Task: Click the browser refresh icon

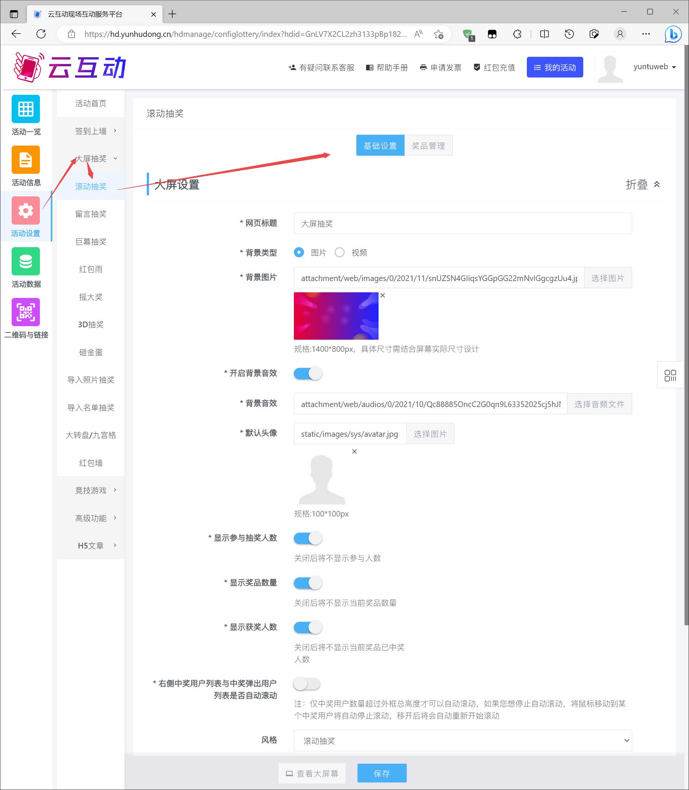Action: pyautogui.click(x=41, y=34)
